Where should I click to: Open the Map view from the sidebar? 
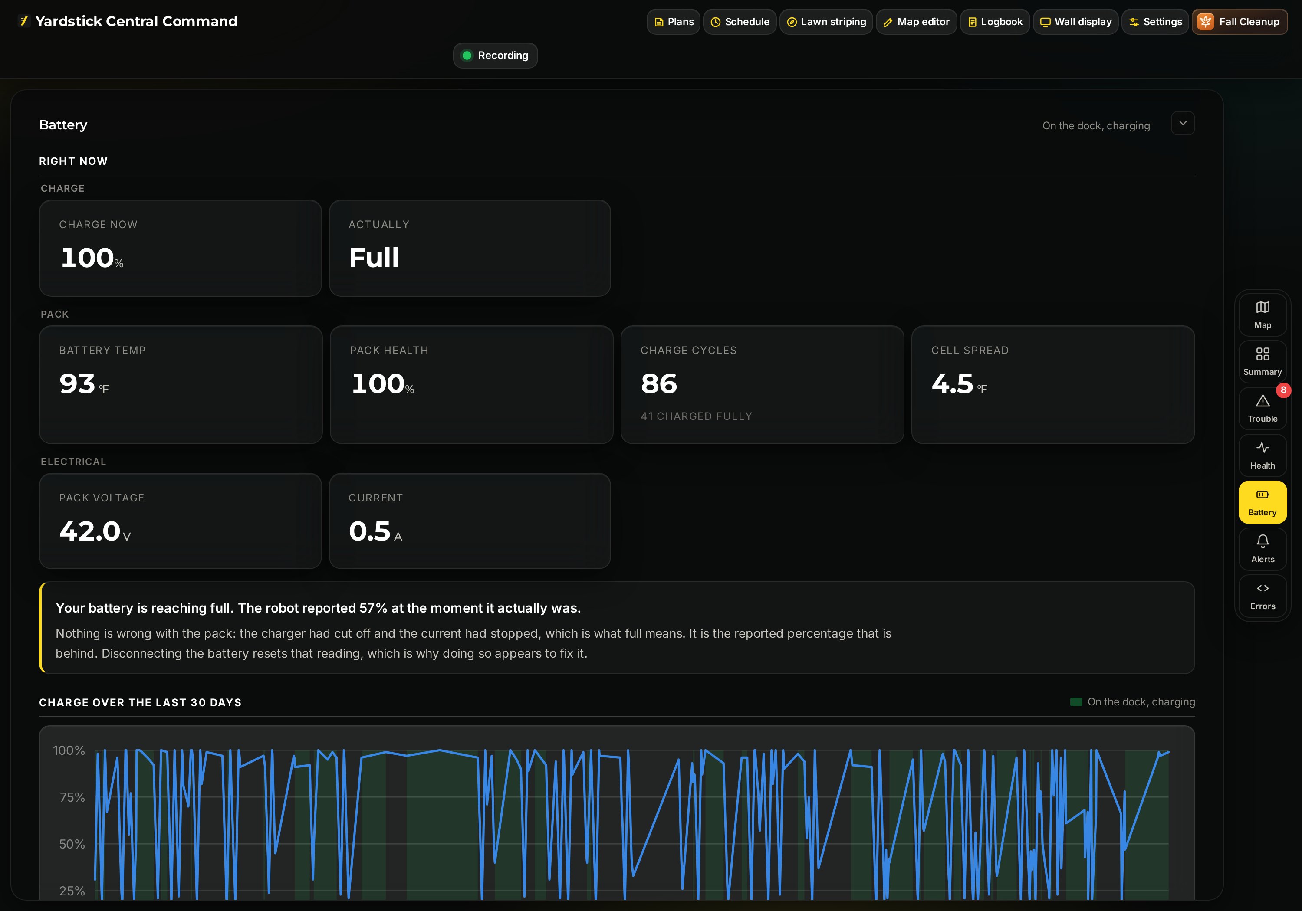click(x=1263, y=315)
